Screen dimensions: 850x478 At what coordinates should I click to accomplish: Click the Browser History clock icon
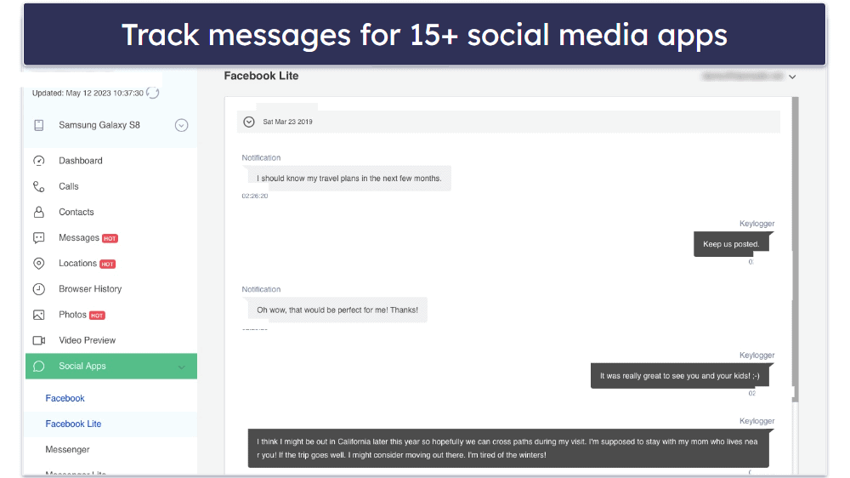point(39,289)
